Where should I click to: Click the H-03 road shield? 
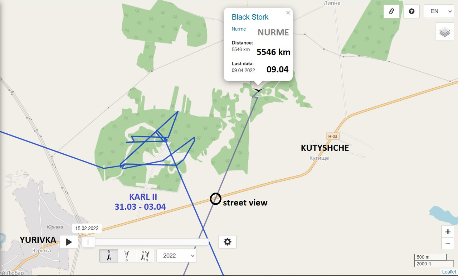point(333,136)
